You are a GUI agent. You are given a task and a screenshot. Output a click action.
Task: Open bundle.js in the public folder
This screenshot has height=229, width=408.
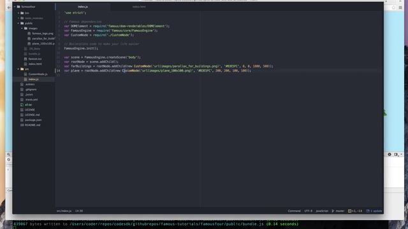click(x=34, y=53)
